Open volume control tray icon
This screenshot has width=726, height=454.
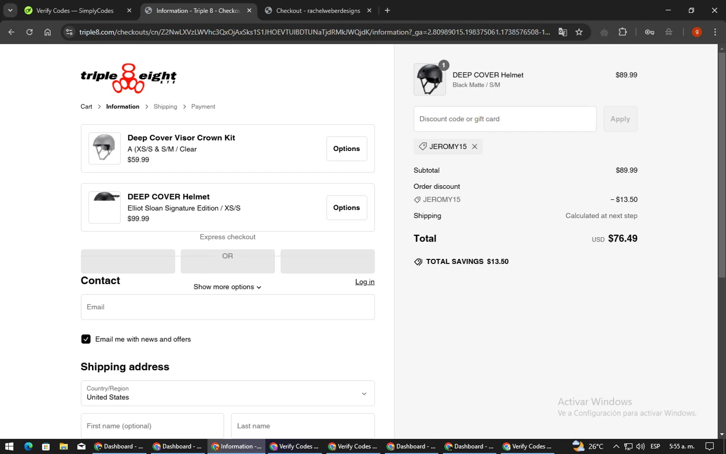[x=640, y=446]
